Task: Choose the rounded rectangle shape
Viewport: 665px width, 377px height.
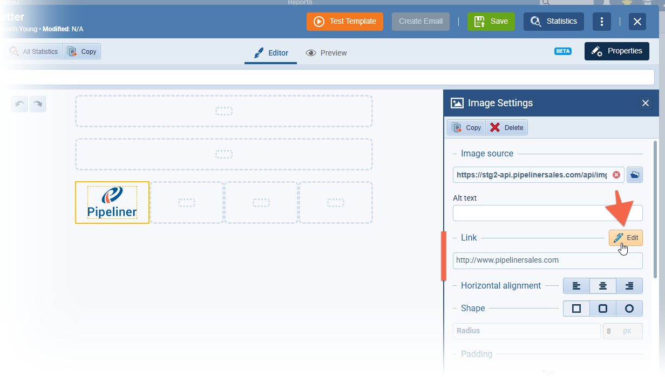Action: pyautogui.click(x=603, y=309)
